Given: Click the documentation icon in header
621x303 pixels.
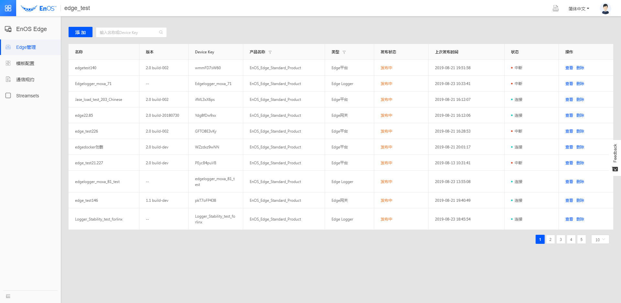Looking at the screenshot, I should [x=555, y=8].
